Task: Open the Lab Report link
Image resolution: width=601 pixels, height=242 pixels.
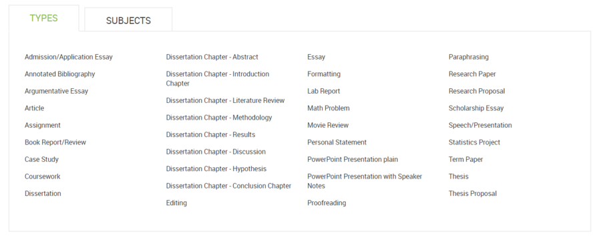Action: click(x=323, y=92)
